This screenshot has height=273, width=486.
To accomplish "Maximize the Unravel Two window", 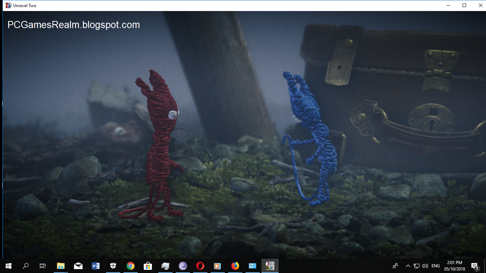I will 464,5.
